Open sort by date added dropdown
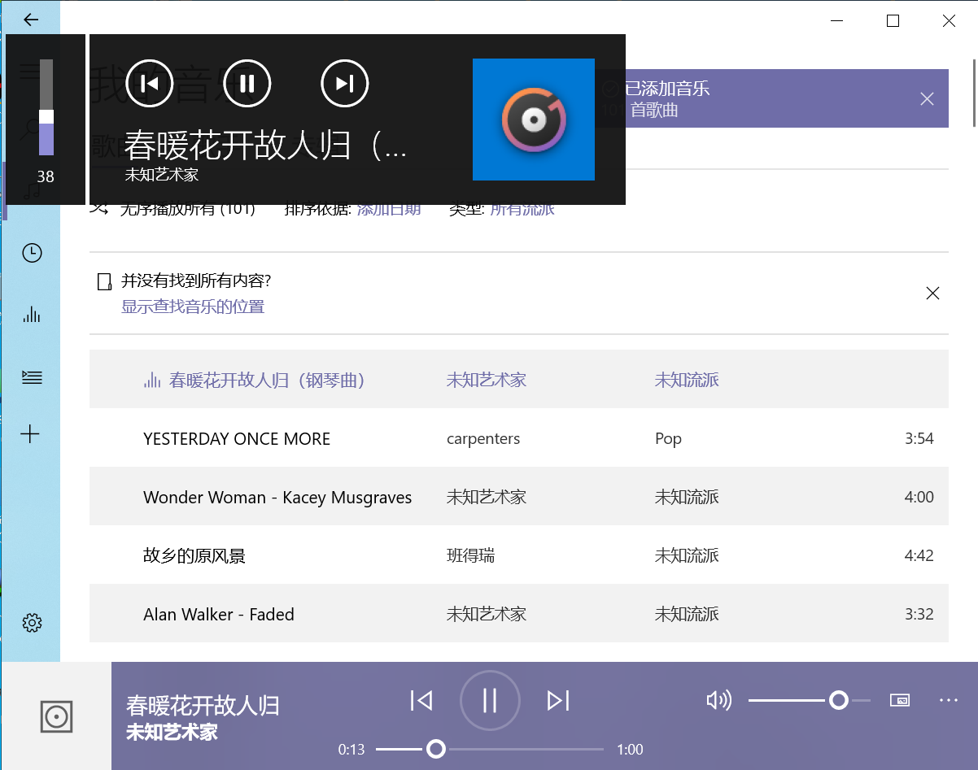 coord(389,209)
